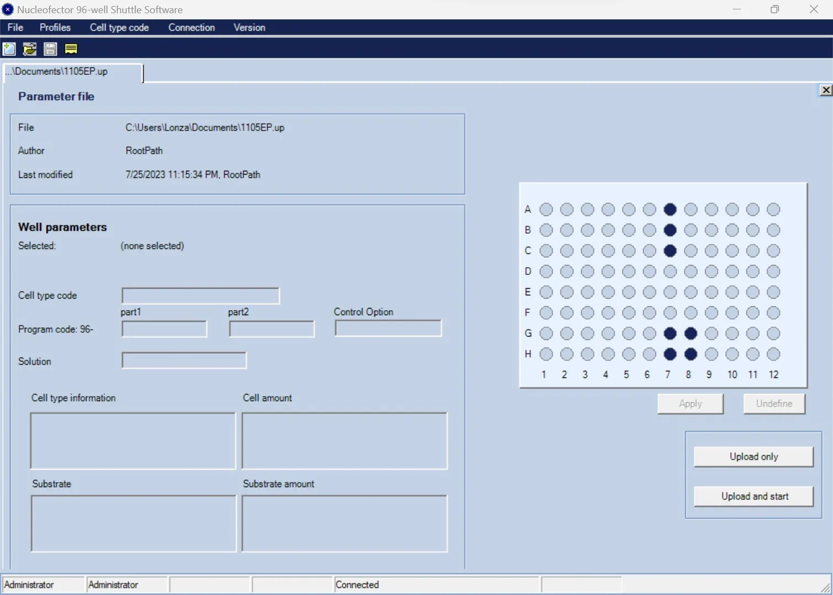Select well A7 on the plate

(x=670, y=209)
